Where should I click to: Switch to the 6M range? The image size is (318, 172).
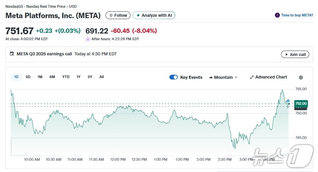(52, 77)
